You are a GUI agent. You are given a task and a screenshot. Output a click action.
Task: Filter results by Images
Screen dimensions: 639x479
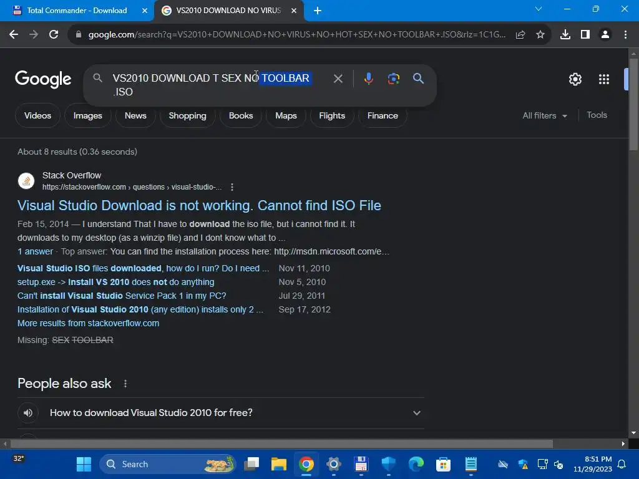coord(87,115)
